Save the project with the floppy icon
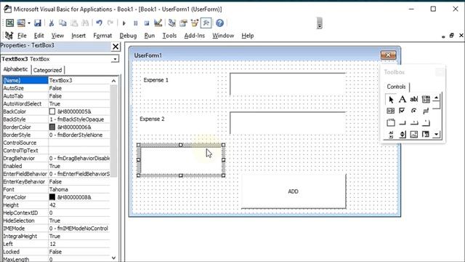This screenshot has width=465, height=262. [37, 23]
